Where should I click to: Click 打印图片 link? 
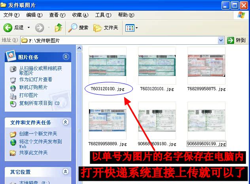point(28,95)
